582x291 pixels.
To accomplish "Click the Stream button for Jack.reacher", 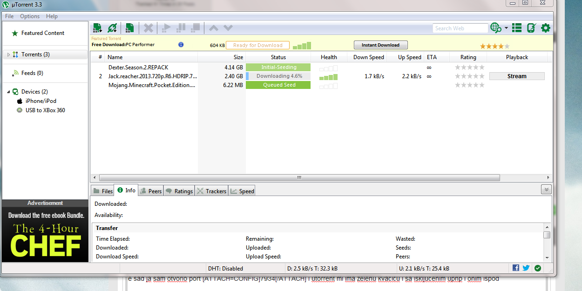I will pyautogui.click(x=517, y=76).
